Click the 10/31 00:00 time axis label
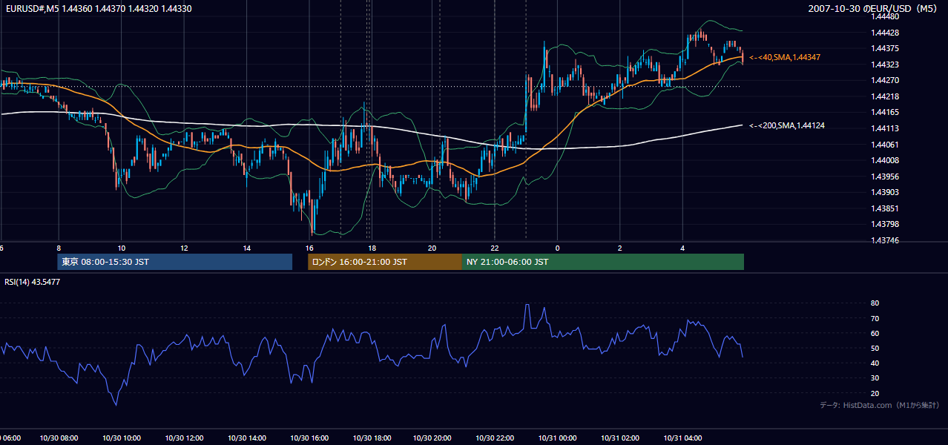This screenshot has width=948, height=445. click(558, 438)
